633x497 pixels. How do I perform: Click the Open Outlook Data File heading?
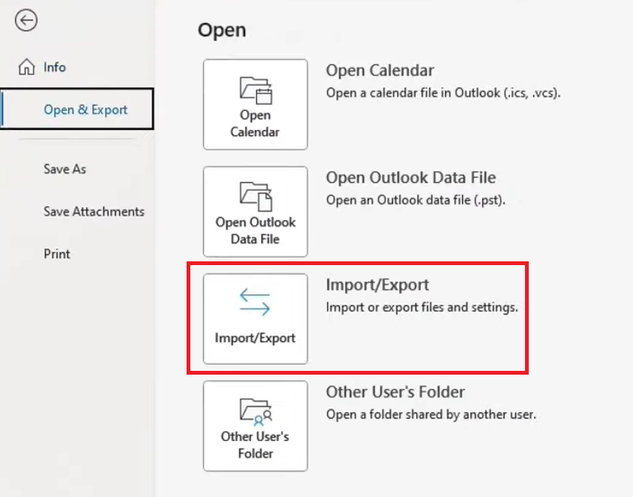click(411, 177)
